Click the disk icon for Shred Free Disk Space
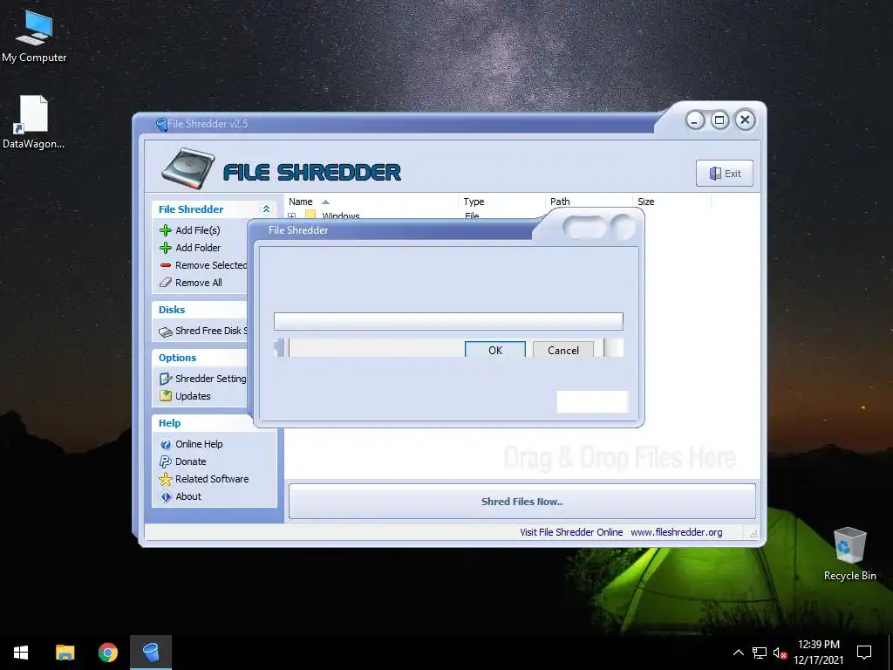The image size is (893, 670). point(166,332)
